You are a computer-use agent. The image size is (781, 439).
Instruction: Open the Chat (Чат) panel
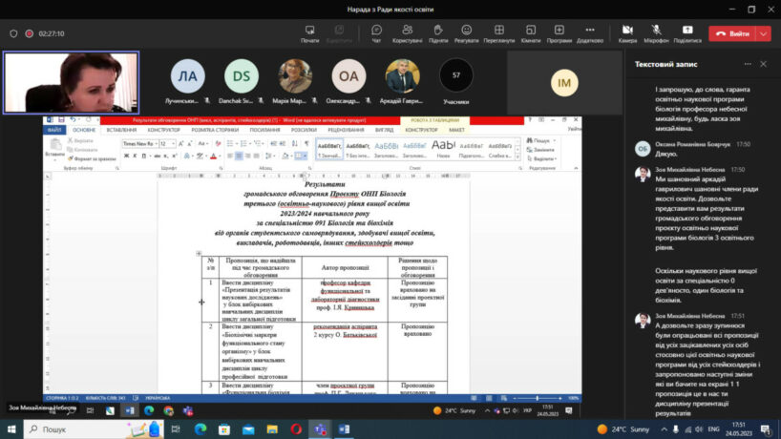376,32
